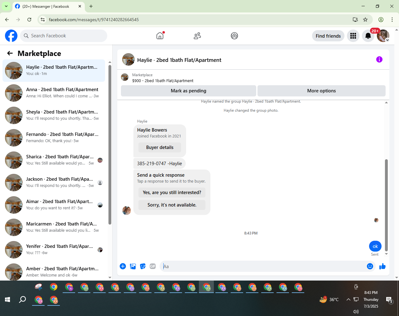399x316 pixels.
Task: Open a new browser tab
Action: [91, 6]
